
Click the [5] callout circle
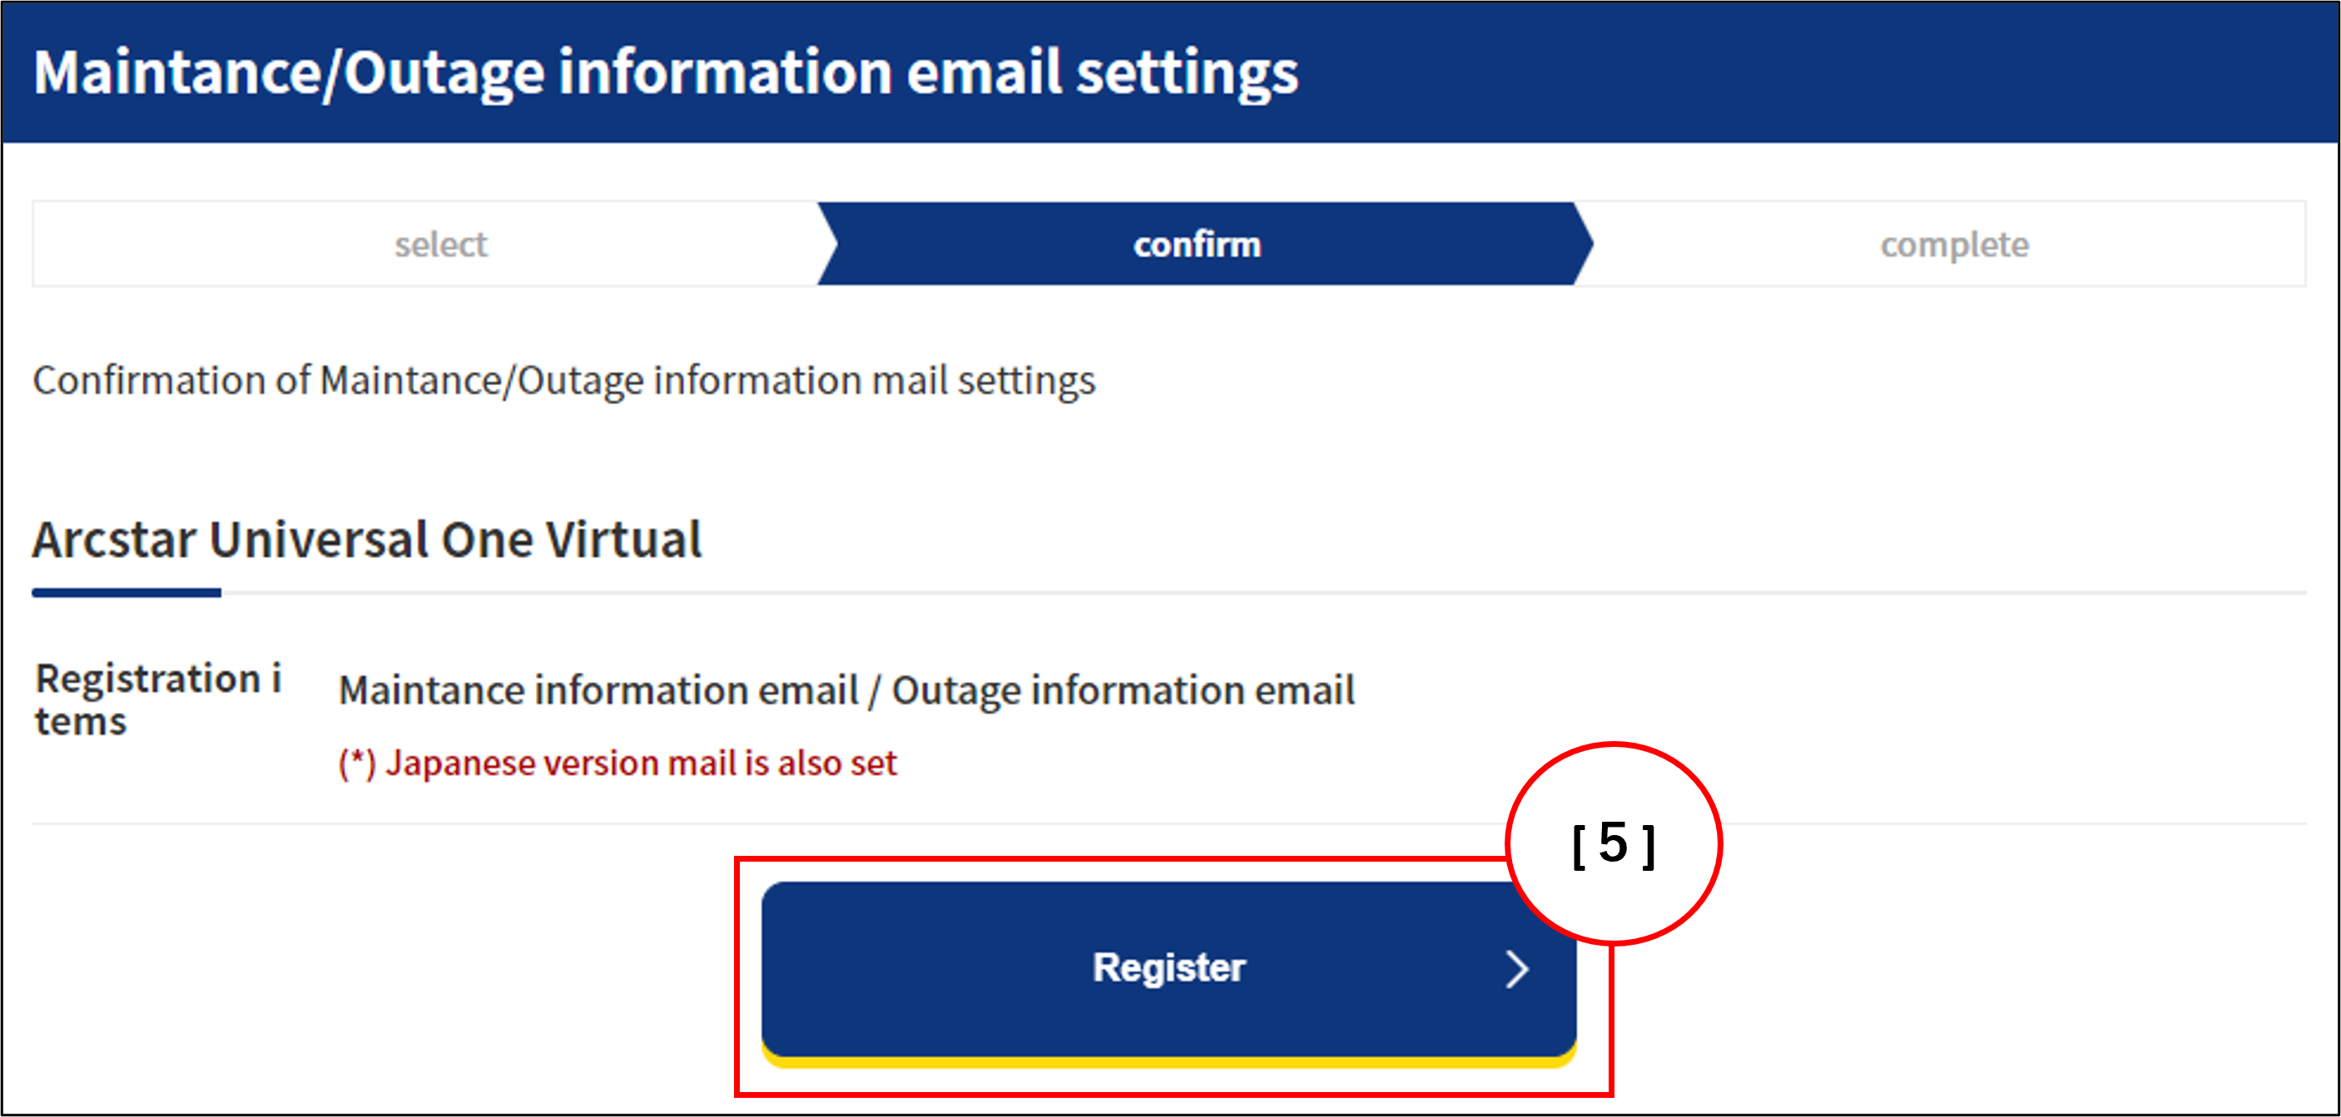point(1613,843)
